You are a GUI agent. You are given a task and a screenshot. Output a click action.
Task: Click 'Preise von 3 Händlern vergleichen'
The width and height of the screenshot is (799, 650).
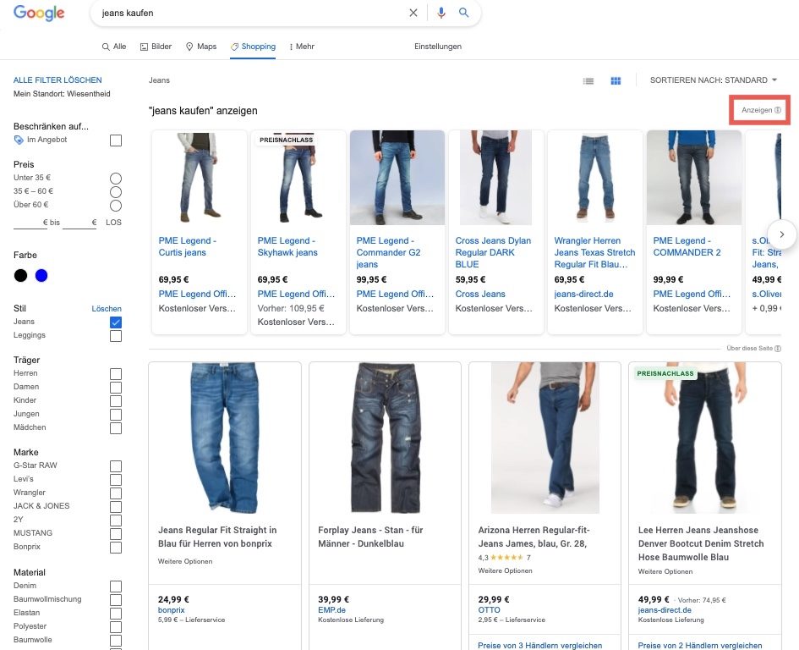539,646
